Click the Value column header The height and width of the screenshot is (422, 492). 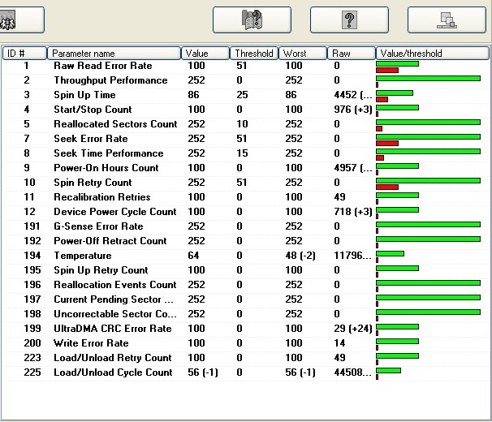[205, 53]
